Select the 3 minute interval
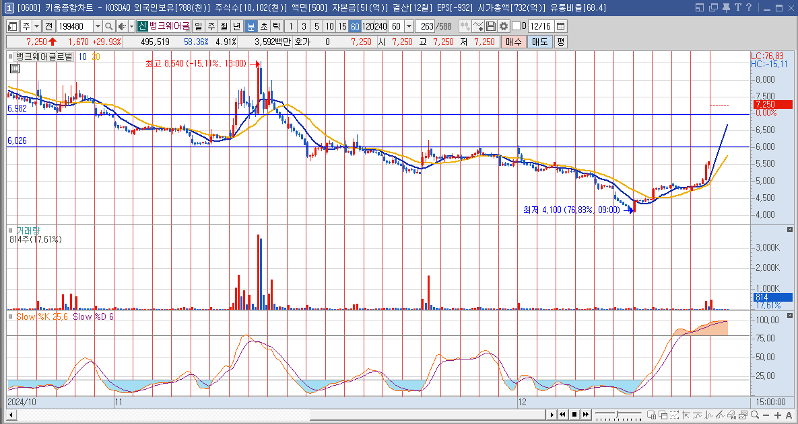This screenshot has width=798, height=424. click(x=304, y=26)
